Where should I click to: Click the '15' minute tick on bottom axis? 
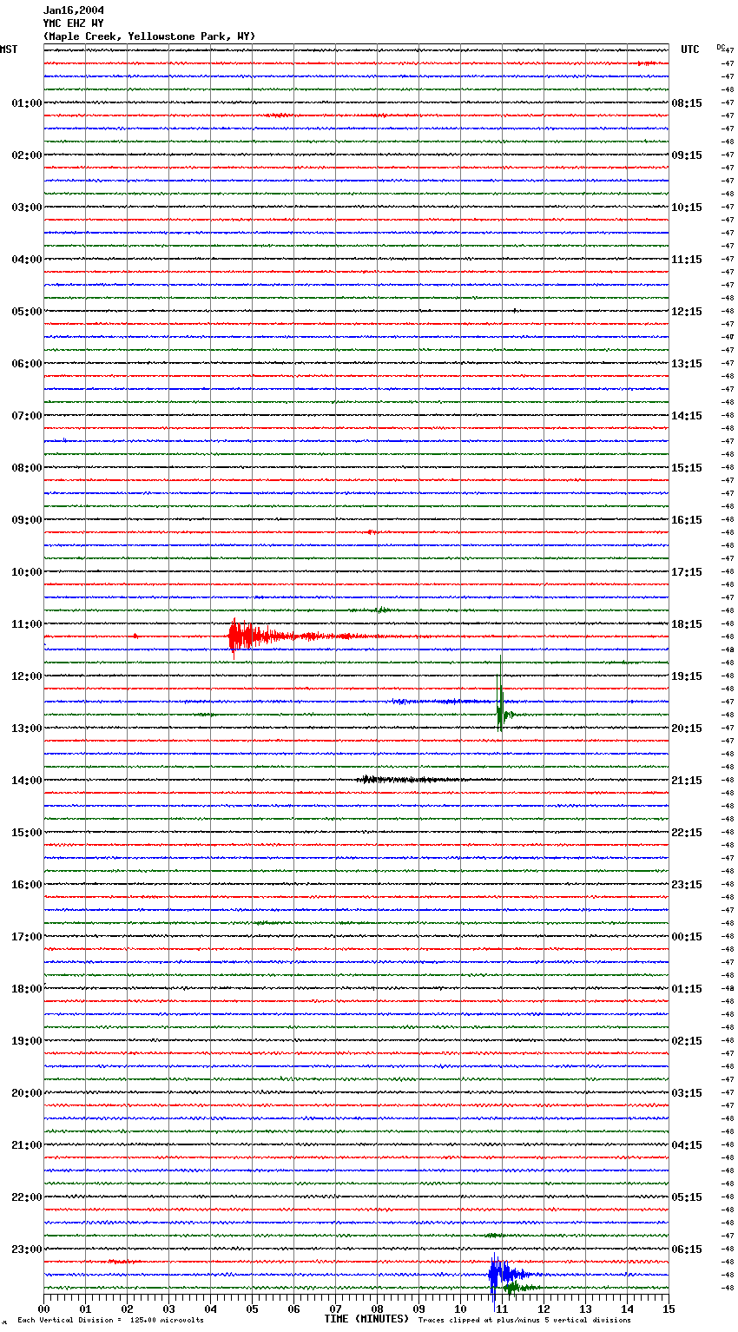click(669, 1309)
